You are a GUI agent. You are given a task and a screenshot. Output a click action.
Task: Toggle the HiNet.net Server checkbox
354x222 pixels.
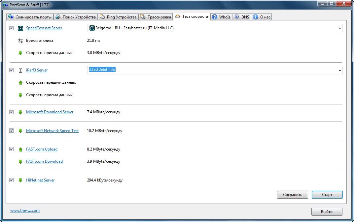pos(11,180)
